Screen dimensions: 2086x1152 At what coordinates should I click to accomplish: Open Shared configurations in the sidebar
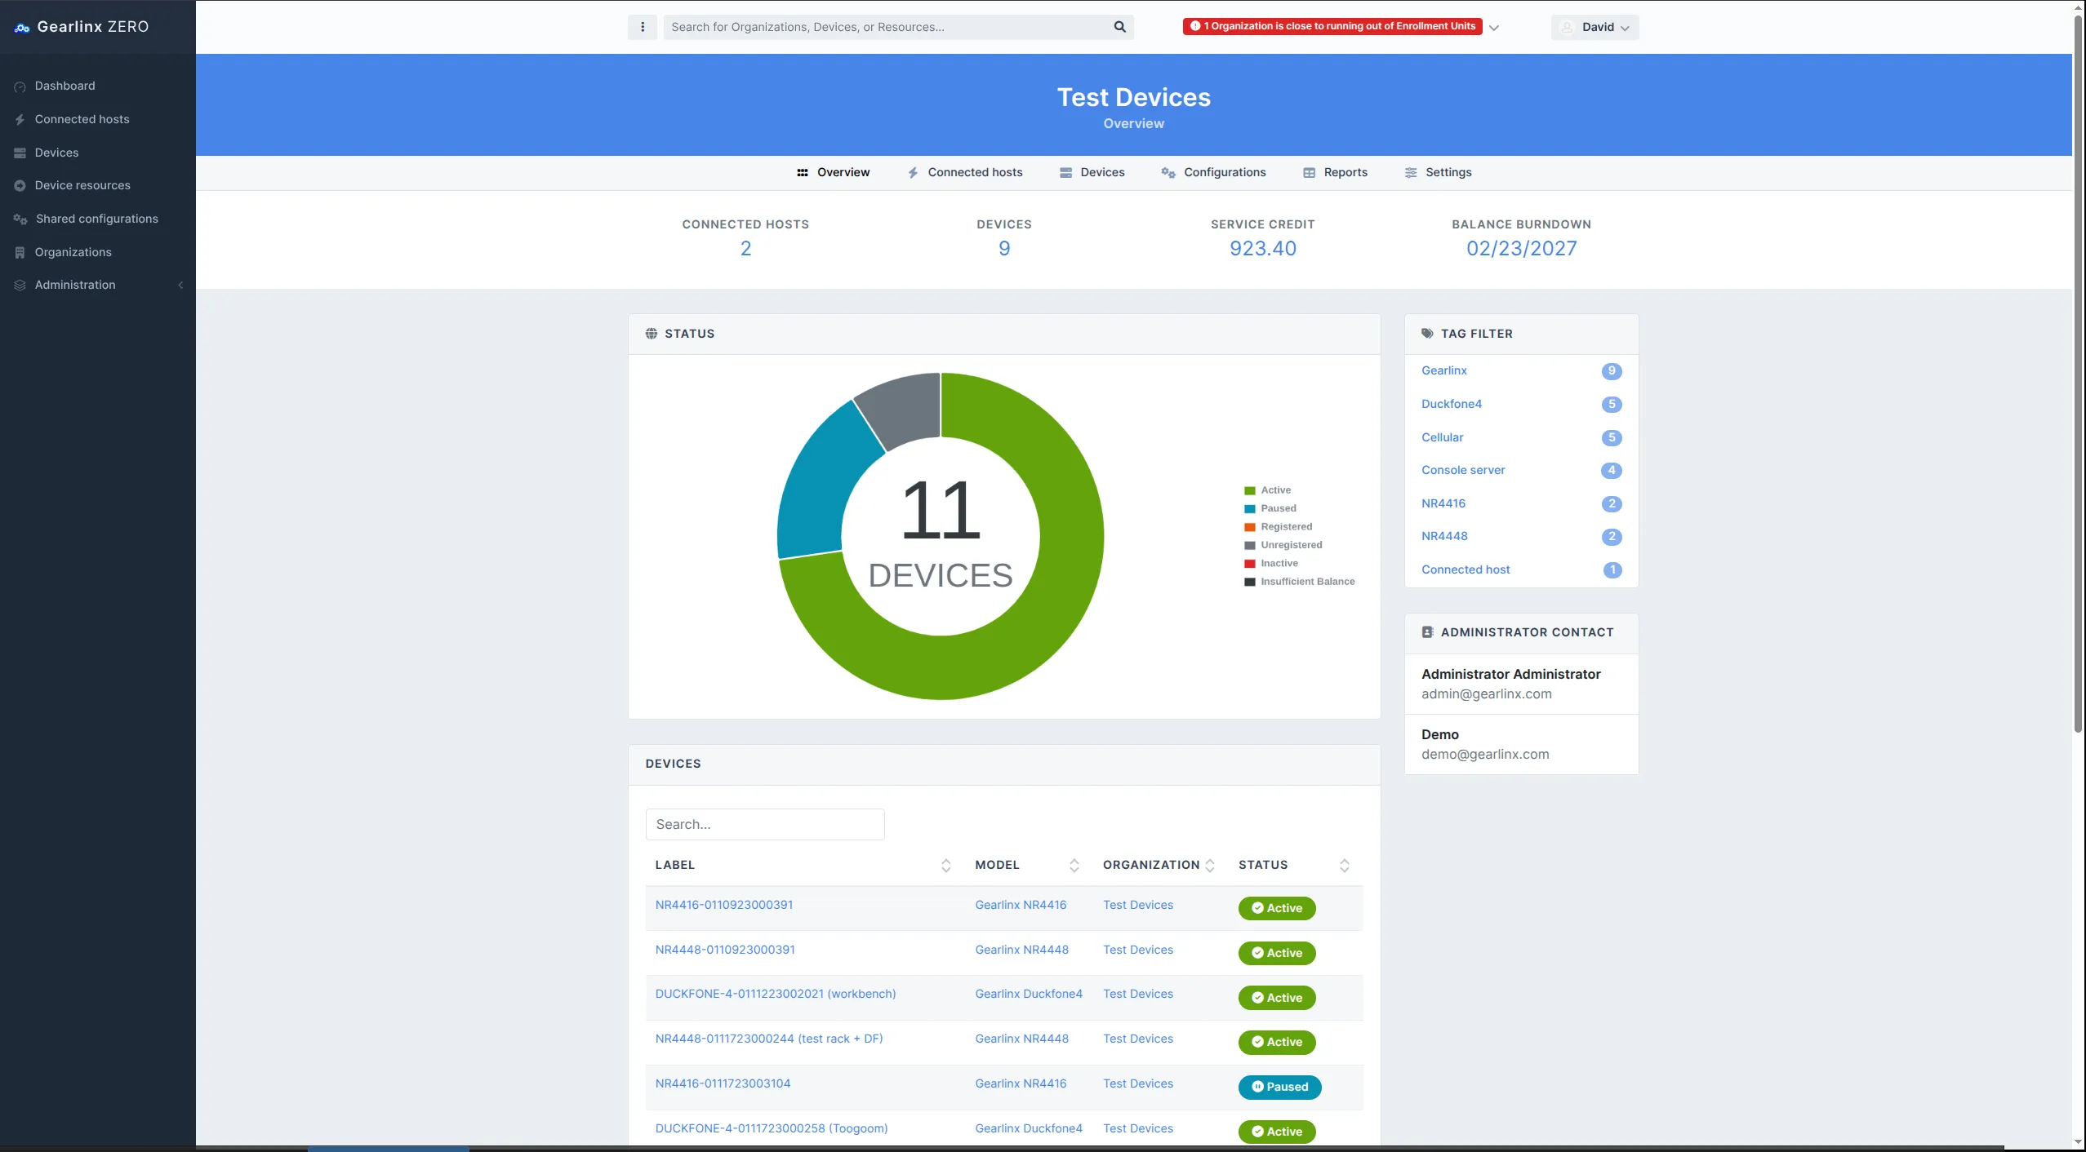tap(96, 219)
